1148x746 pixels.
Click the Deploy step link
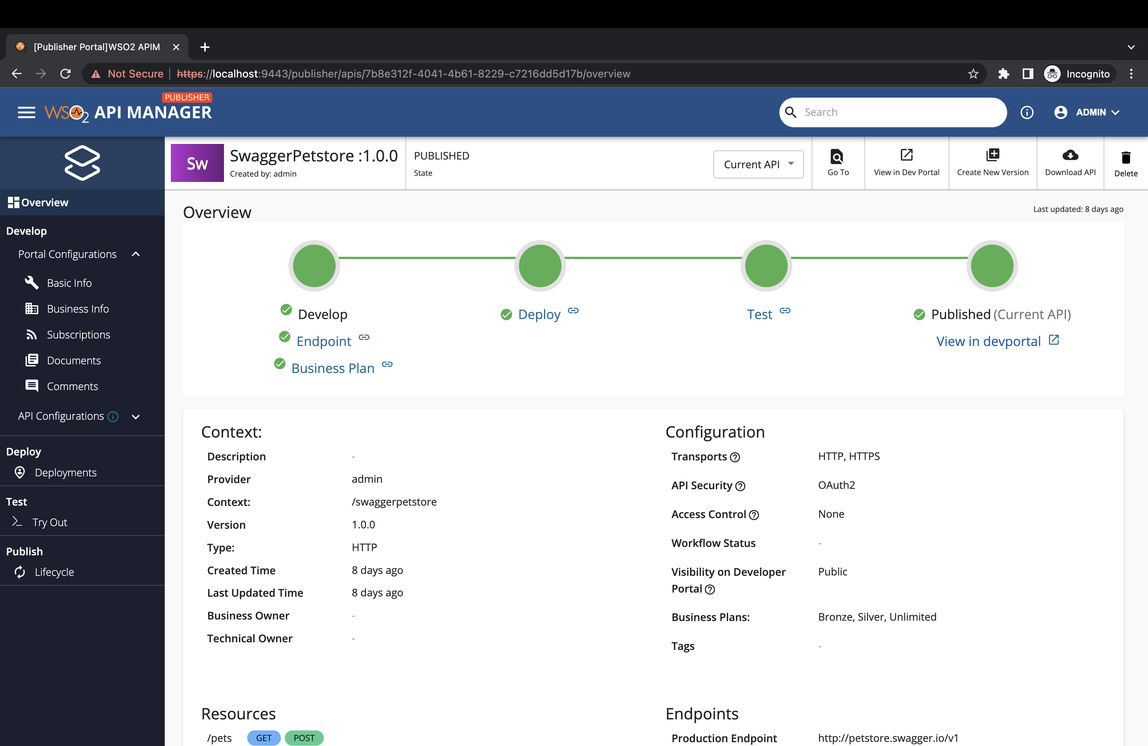[x=539, y=315]
